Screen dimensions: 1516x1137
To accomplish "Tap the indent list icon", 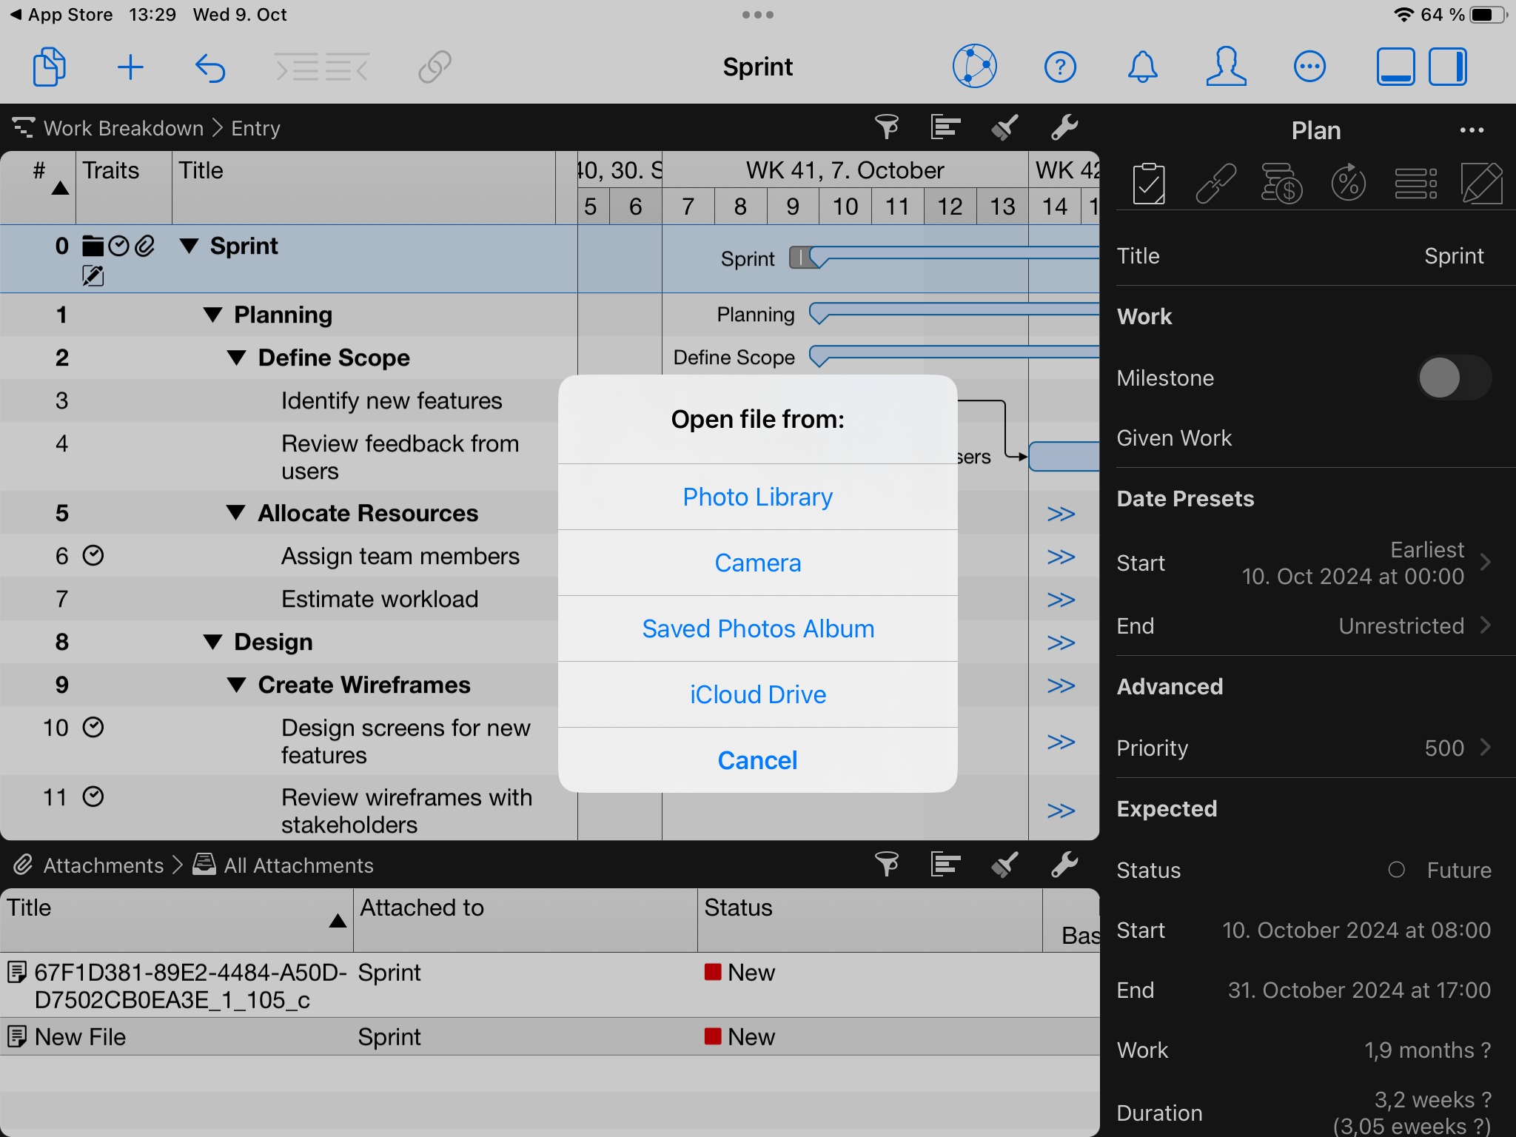I will click(296, 67).
